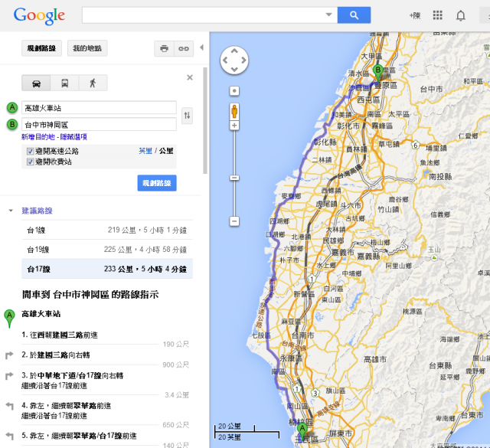
Task: Click the Street View pegman icon
Action: tap(234, 111)
